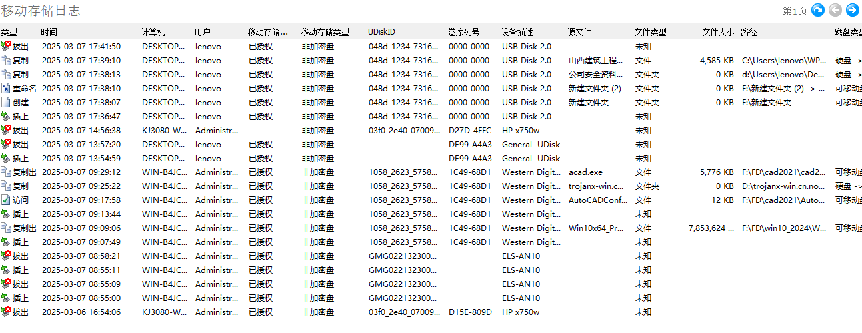The width and height of the screenshot is (862, 333).
Task: Click HP x750w in the 14:56:38 row
Action: point(521,130)
